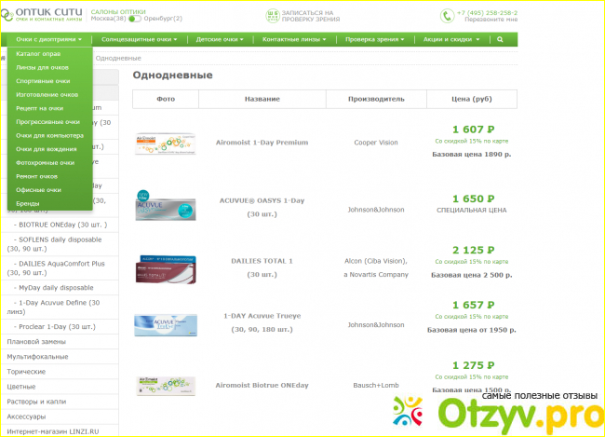The image size is (605, 437).
Task: Choose Очки для компьютера menu item
Action: point(49,135)
